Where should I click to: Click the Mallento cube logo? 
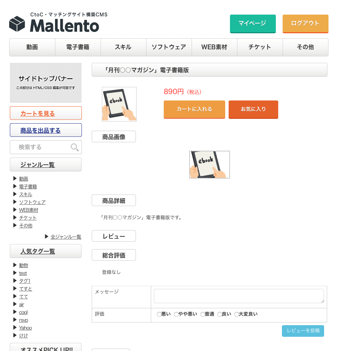click(x=17, y=24)
